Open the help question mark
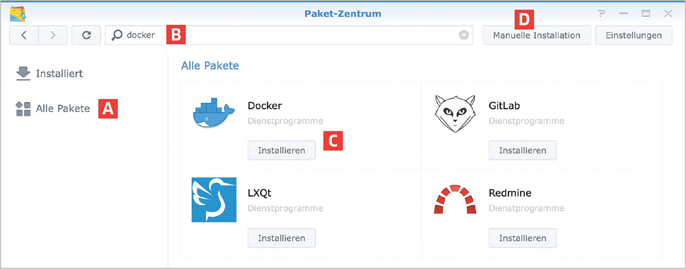Viewport: 686px width, 269px height. [x=600, y=13]
